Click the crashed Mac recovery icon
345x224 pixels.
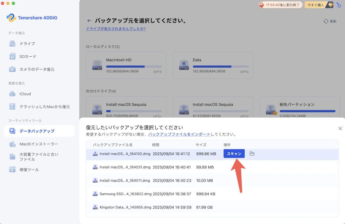click(x=12, y=107)
